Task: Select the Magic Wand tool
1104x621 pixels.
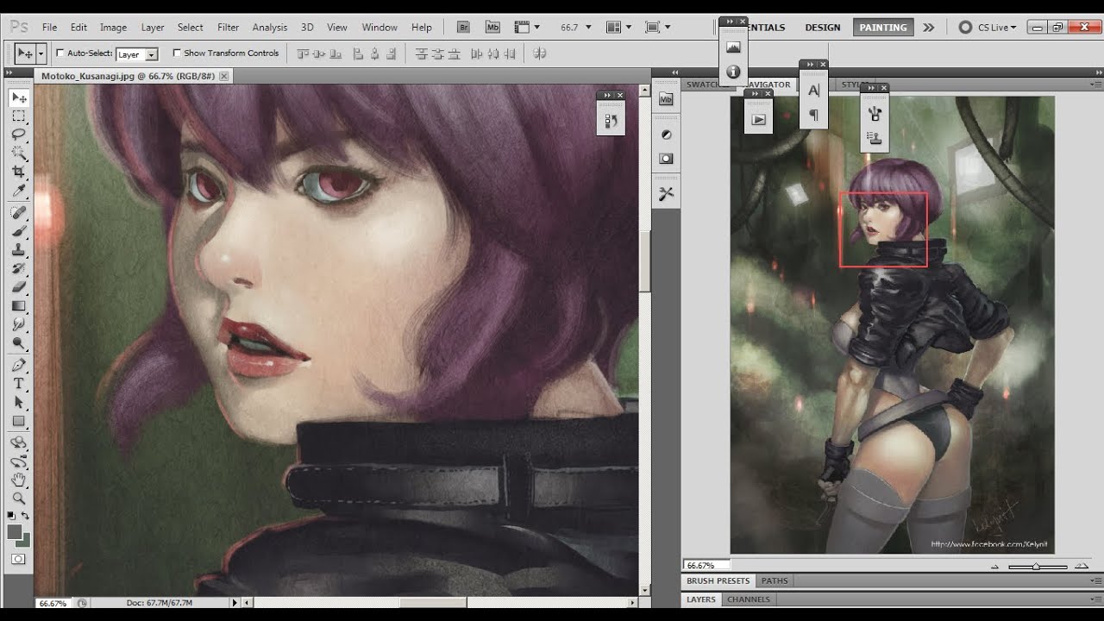Action: coord(18,154)
